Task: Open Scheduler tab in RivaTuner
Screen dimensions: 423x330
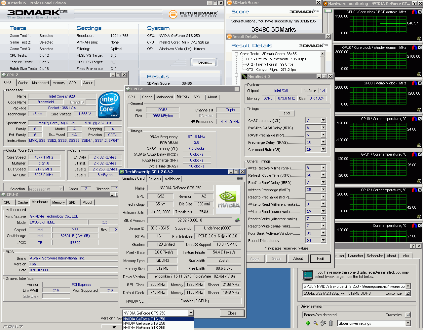Action: [375, 256]
